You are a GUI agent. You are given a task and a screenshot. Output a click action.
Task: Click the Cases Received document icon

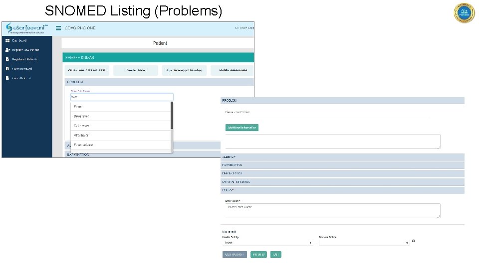(7, 69)
